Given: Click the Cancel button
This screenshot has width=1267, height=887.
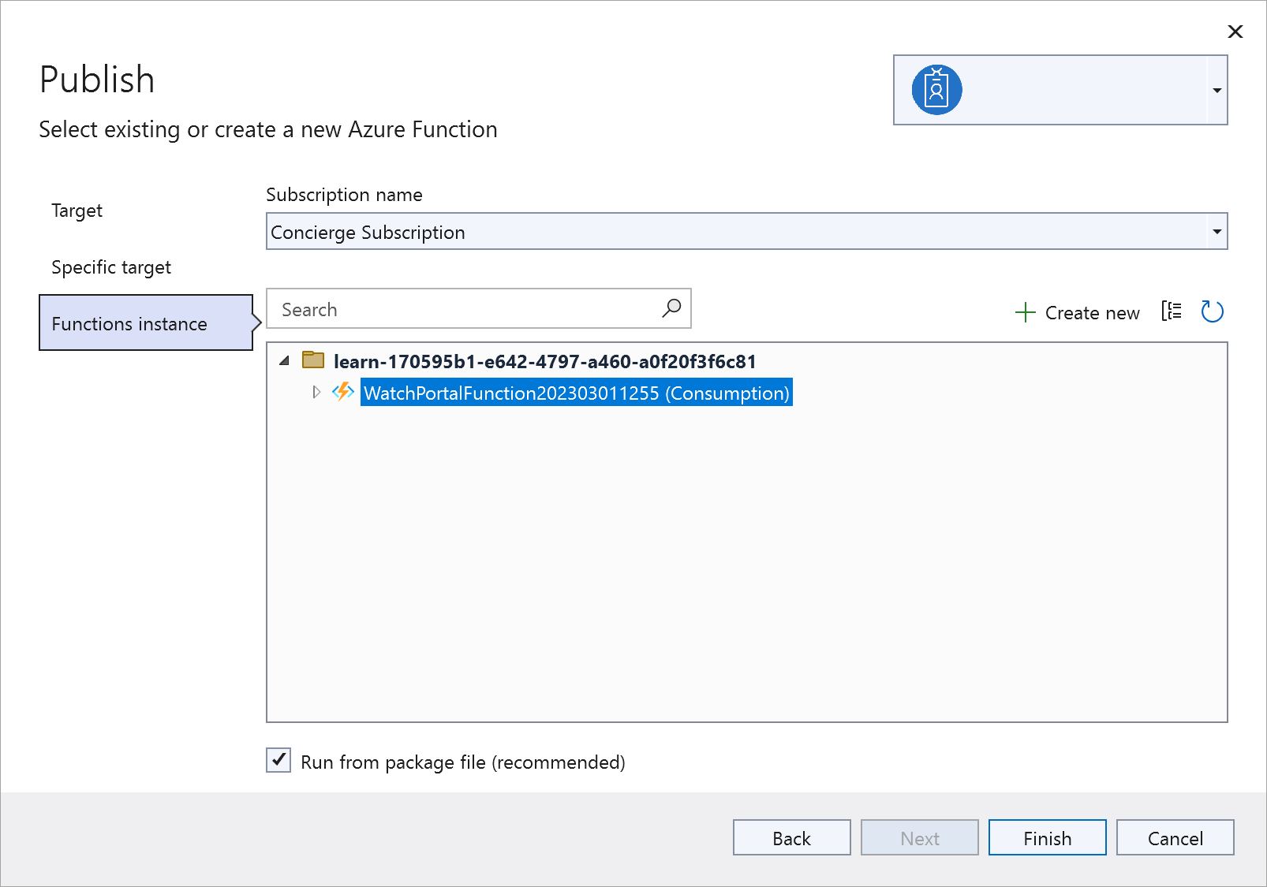Looking at the screenshot, I should tap(1175, 837).
